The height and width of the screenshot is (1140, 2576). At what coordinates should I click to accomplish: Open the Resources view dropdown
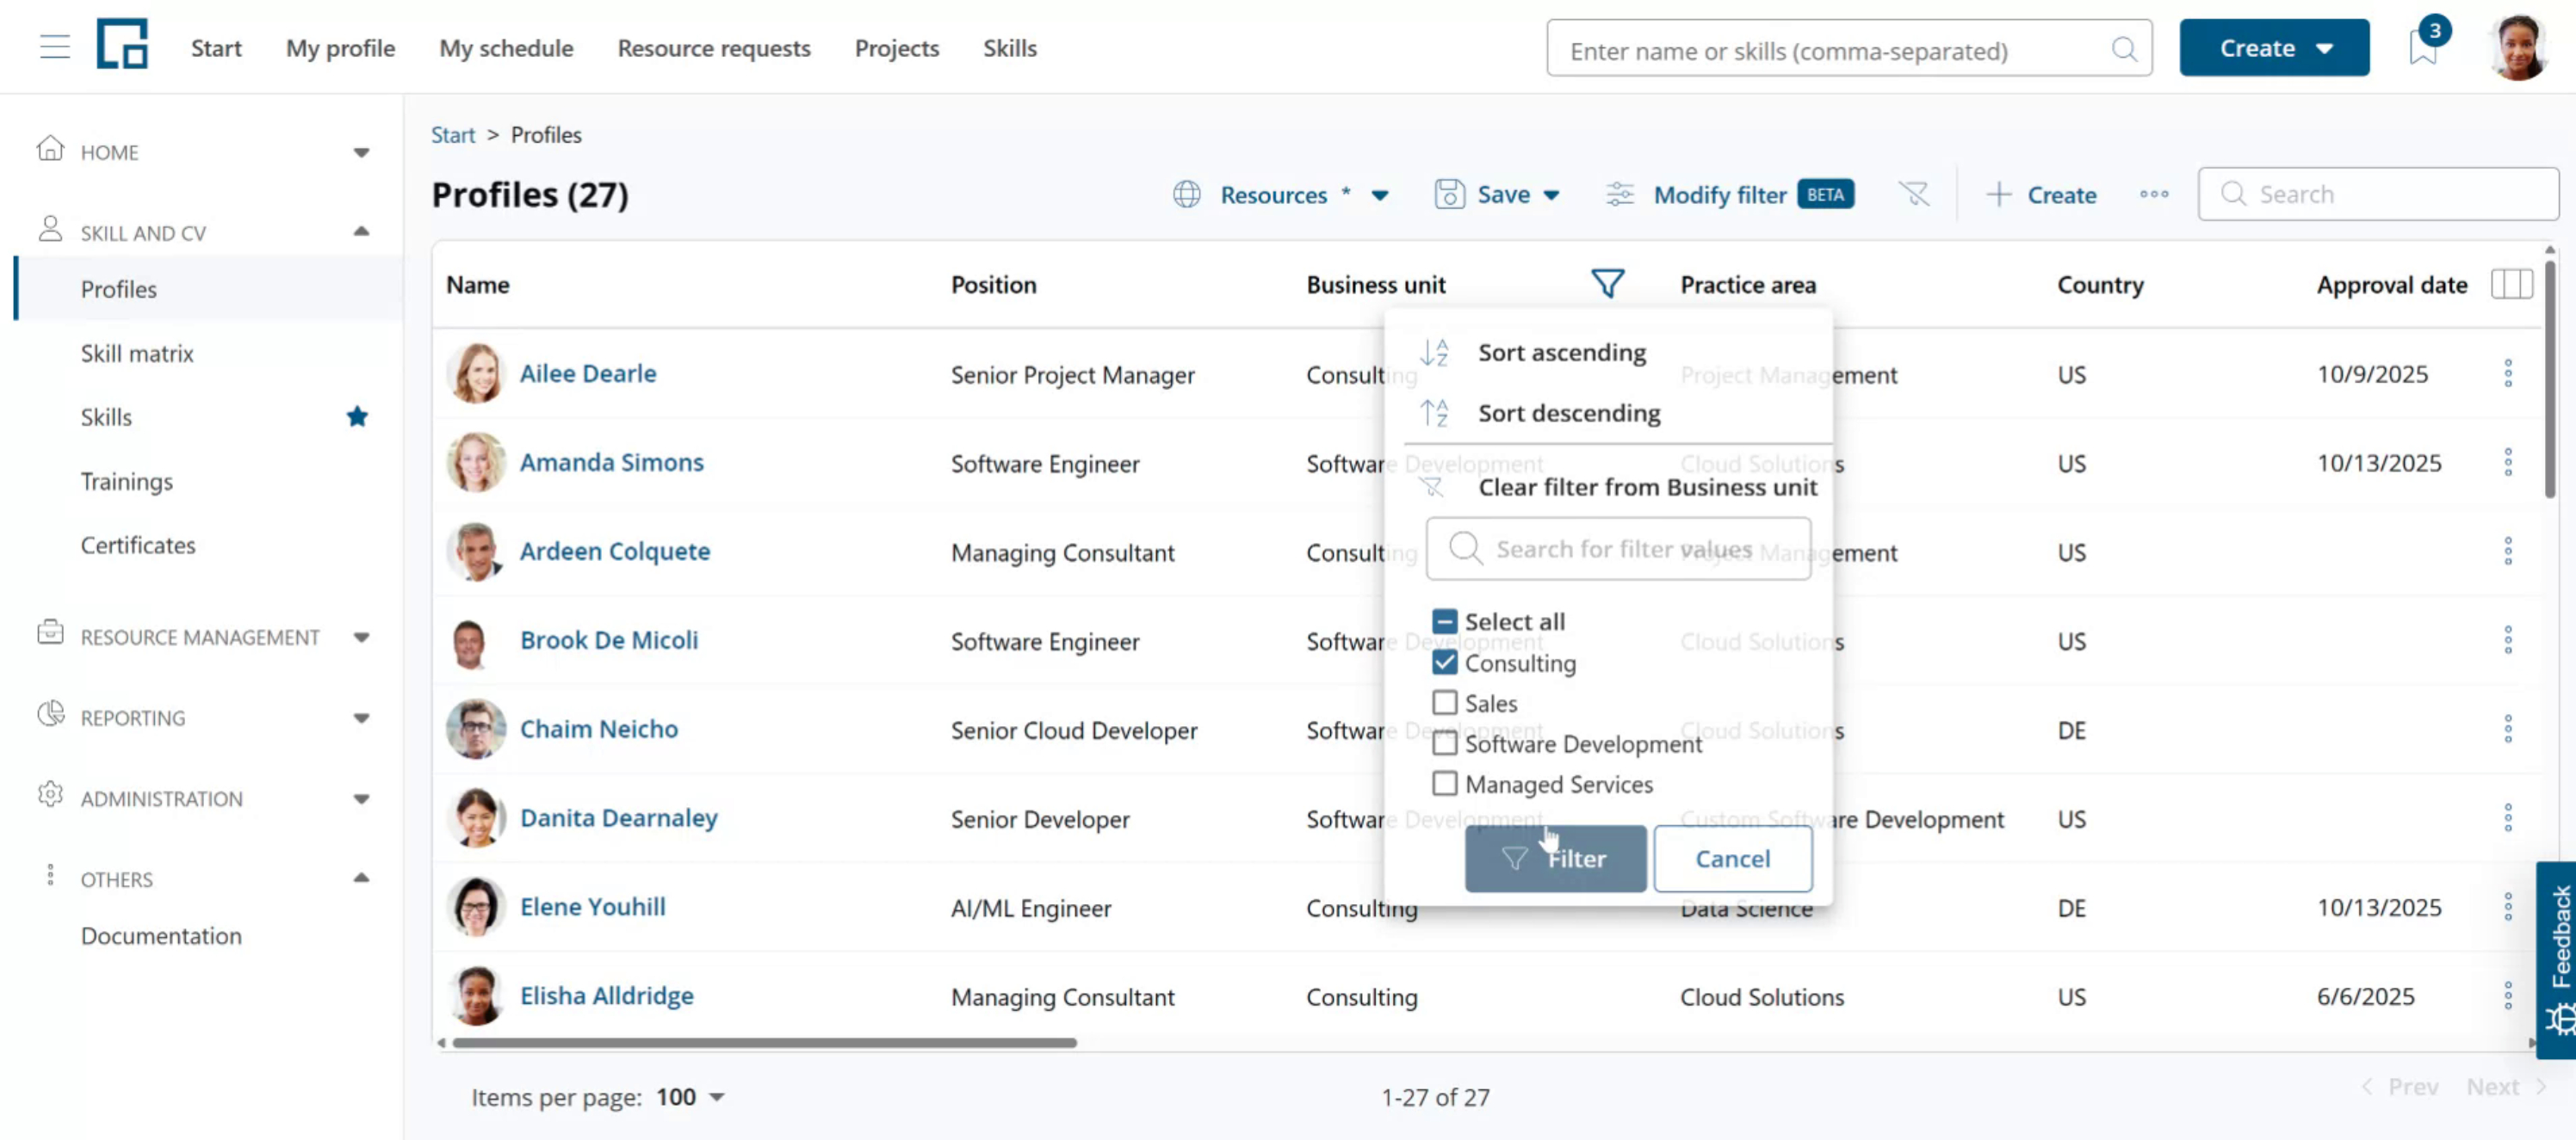pyautogui.click(x=1281, y=194)
